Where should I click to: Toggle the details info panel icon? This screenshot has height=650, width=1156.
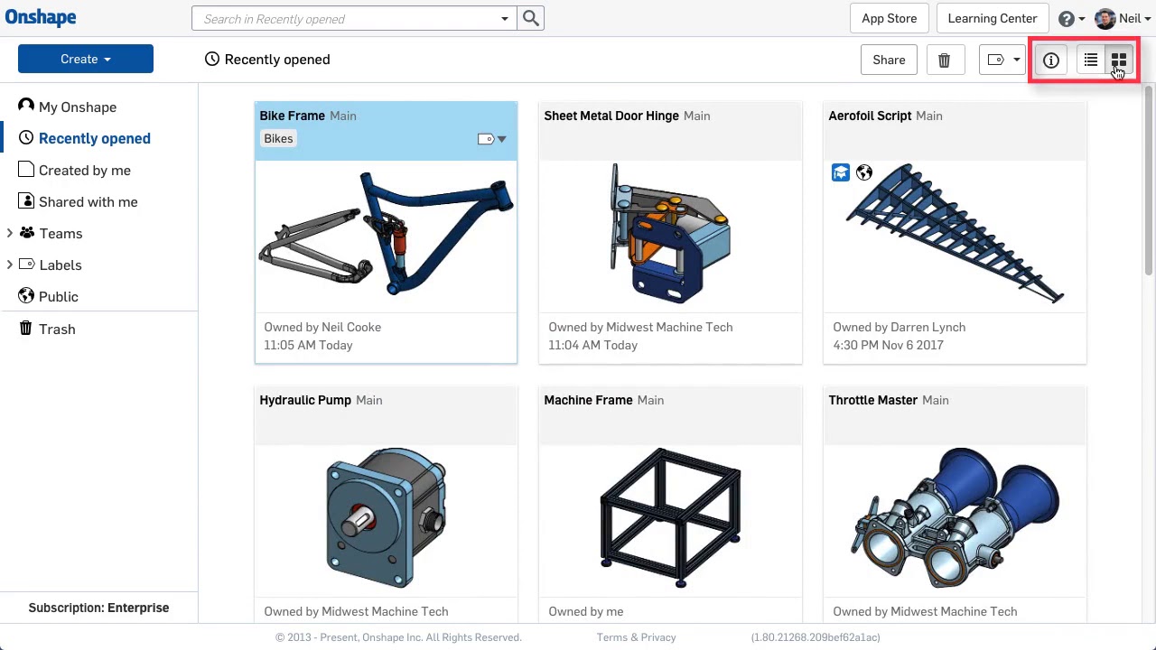[1051, 60]
